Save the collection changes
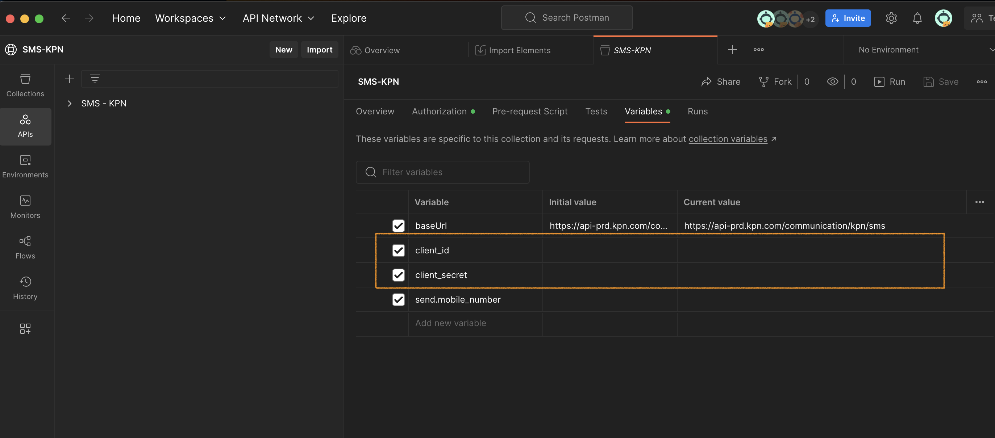Image resolution: width=995 pixels, height=438 pixels. tap(941, 81)
